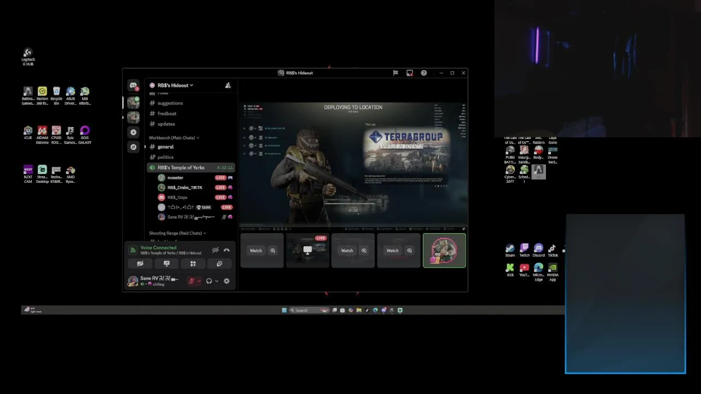Turn on camera in voice panel
This screenshot has height=394, width=701.
point(140,264)
